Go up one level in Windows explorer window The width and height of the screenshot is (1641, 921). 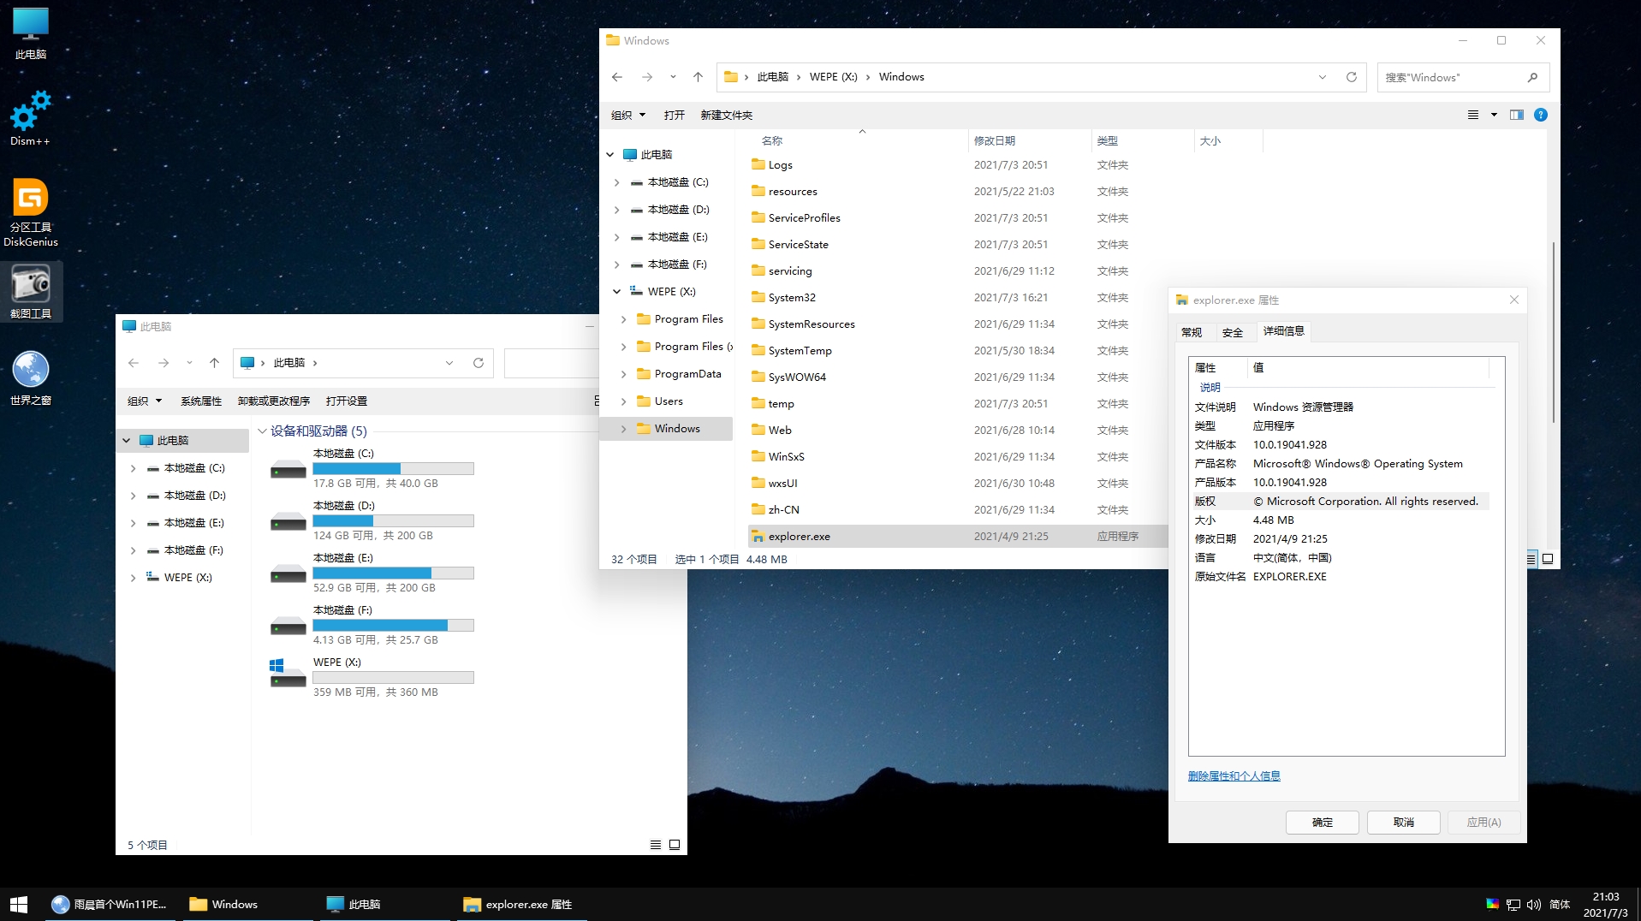pyautogui.click(x=698, y=77)
